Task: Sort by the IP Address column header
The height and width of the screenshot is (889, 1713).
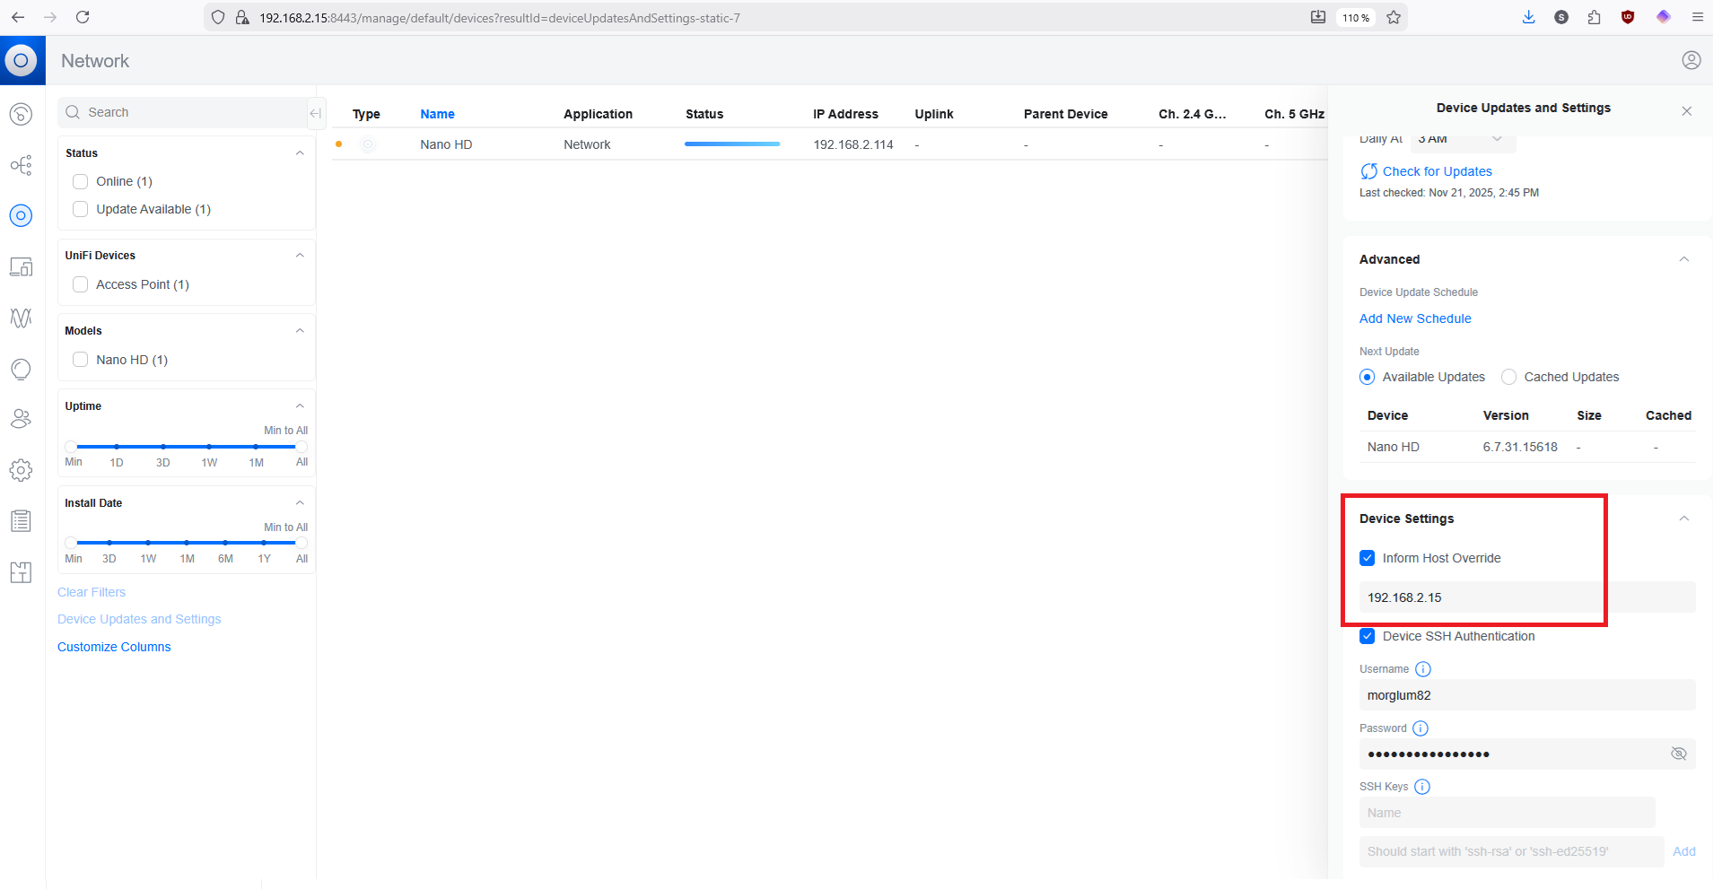Action: [845, 114]
